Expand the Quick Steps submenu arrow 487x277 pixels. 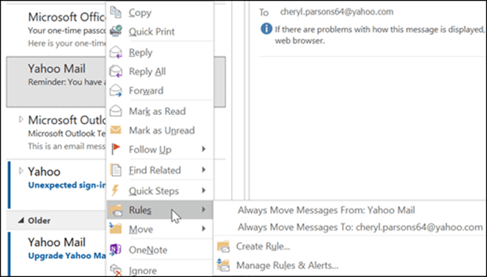coord(204,190)
